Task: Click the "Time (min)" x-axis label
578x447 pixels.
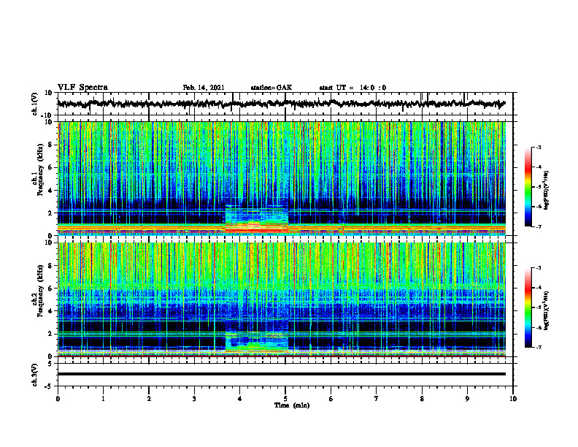Action: pyautogui.click(x=292, y=405)
